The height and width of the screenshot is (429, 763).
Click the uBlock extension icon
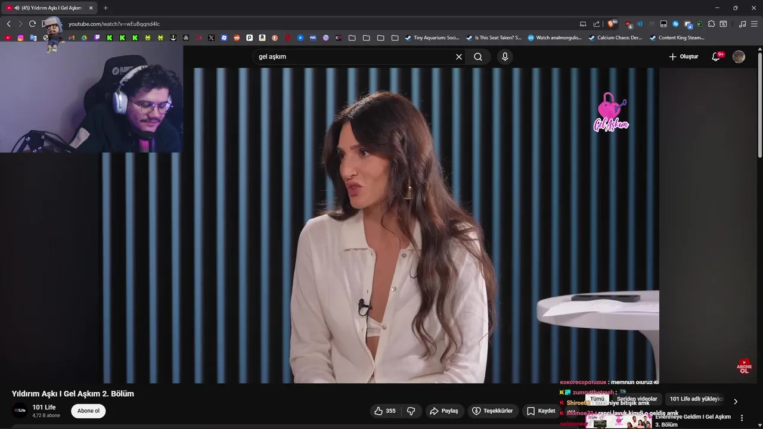[629, 24]
